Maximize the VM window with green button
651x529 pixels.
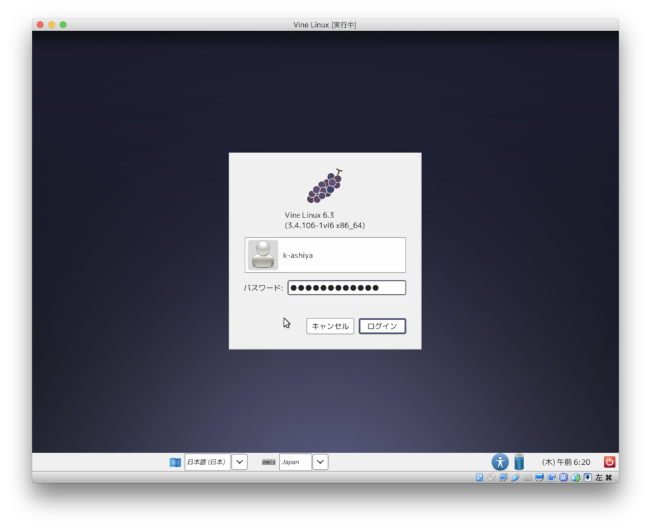63,25
